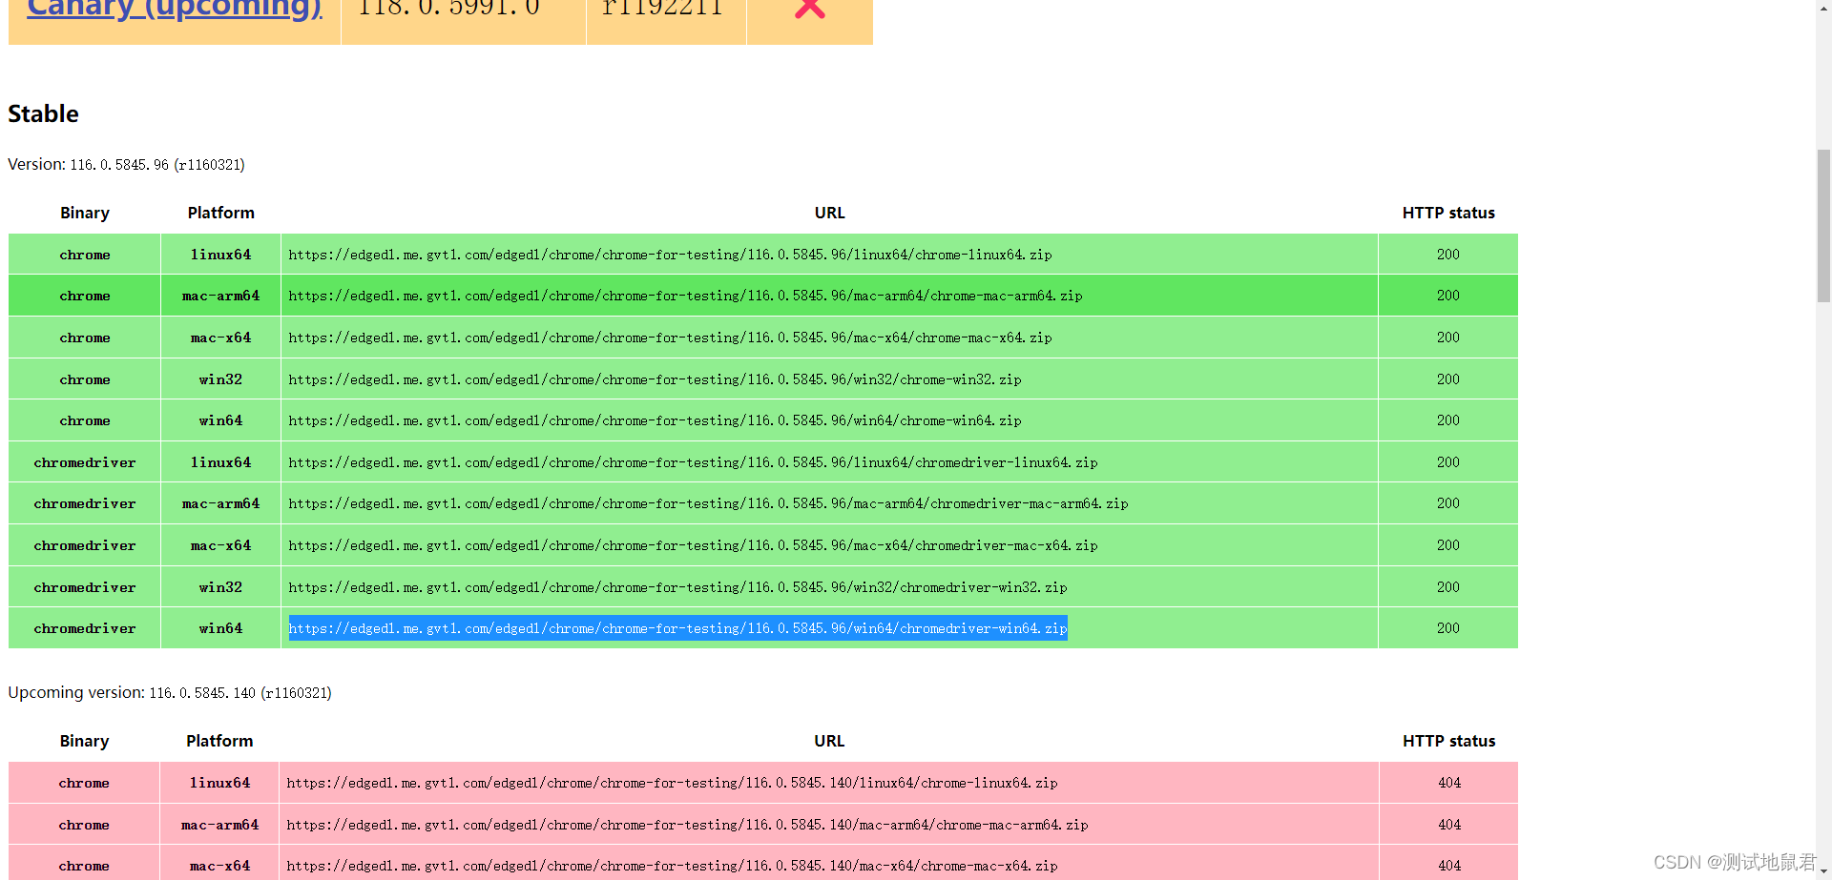Click the version text 116.0.5845.96
The image size is (1832, 880).
tap(118, 164)
